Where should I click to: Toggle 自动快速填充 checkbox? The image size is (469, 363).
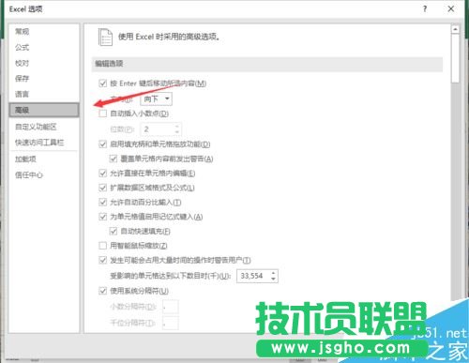(113, 231)
